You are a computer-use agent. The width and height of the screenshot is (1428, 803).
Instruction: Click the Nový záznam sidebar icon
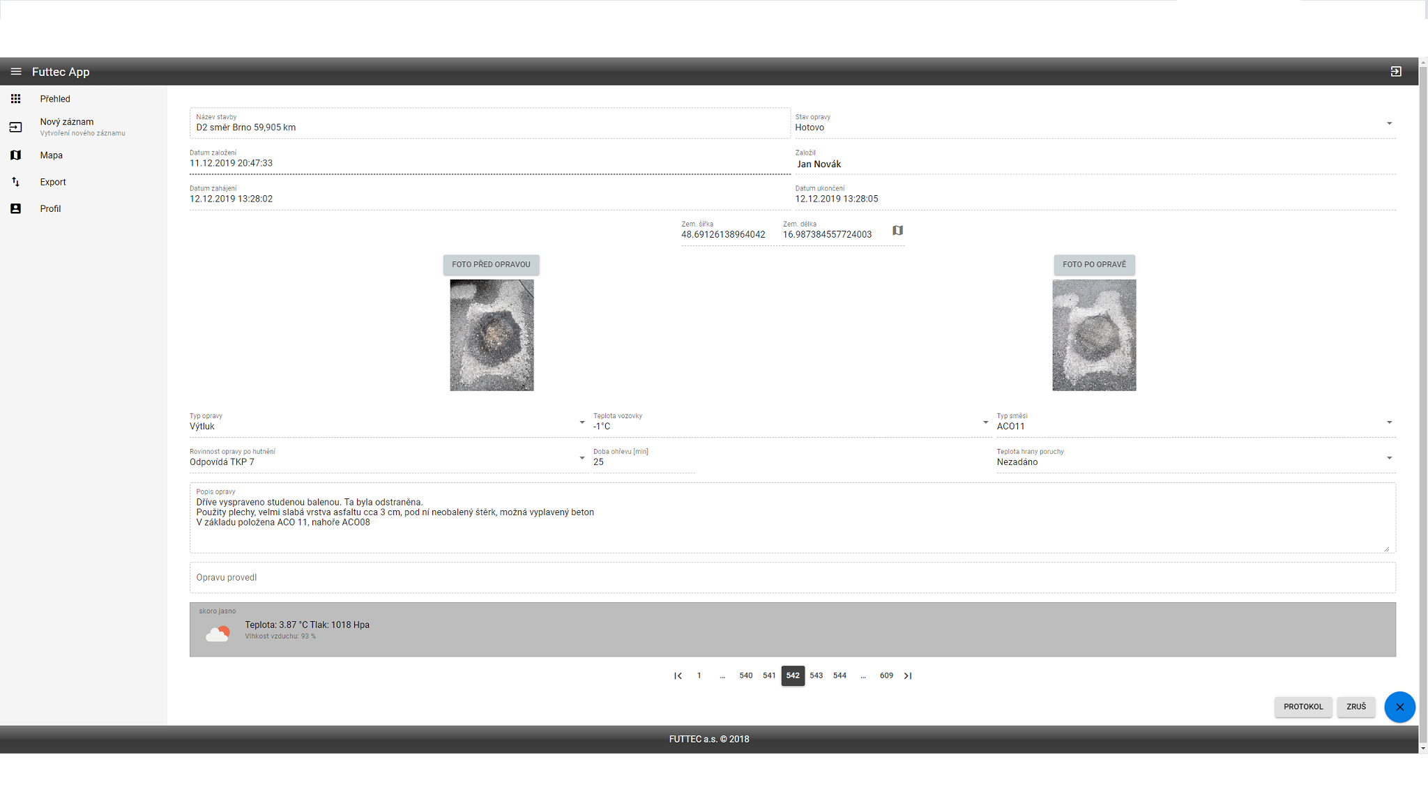click(15, 127)
